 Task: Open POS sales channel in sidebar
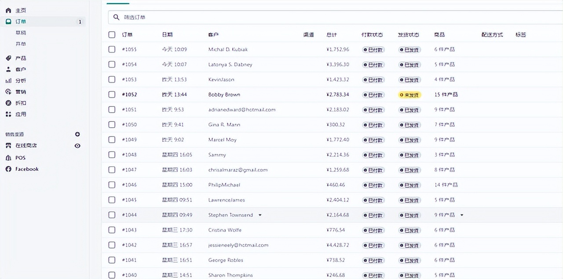click(20, 158)
